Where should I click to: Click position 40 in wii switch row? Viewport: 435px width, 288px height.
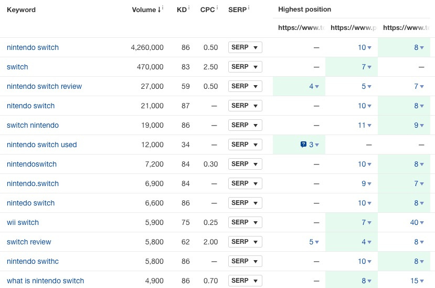point(417,222)
